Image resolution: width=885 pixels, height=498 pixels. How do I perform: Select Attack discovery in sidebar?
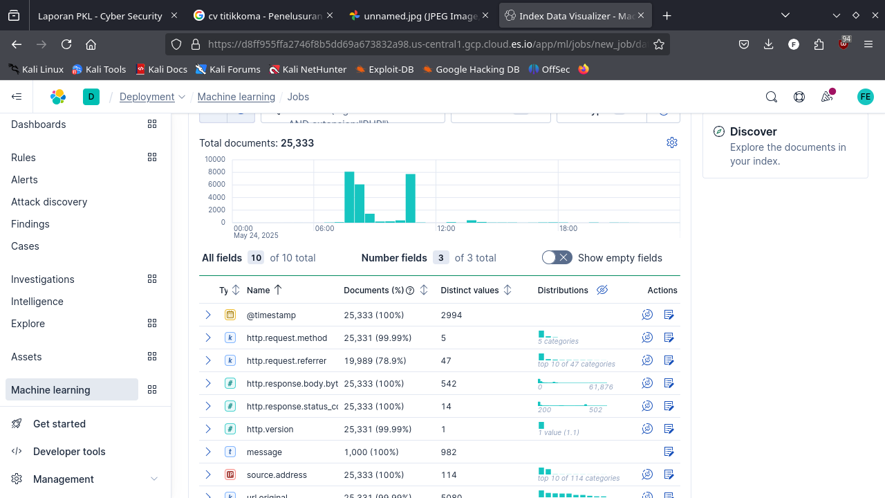click(49, 202)
